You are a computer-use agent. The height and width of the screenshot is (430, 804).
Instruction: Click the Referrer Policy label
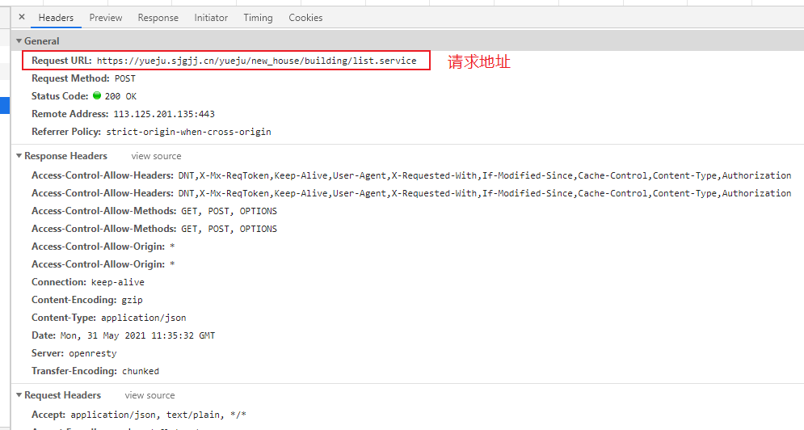[66, 132]
